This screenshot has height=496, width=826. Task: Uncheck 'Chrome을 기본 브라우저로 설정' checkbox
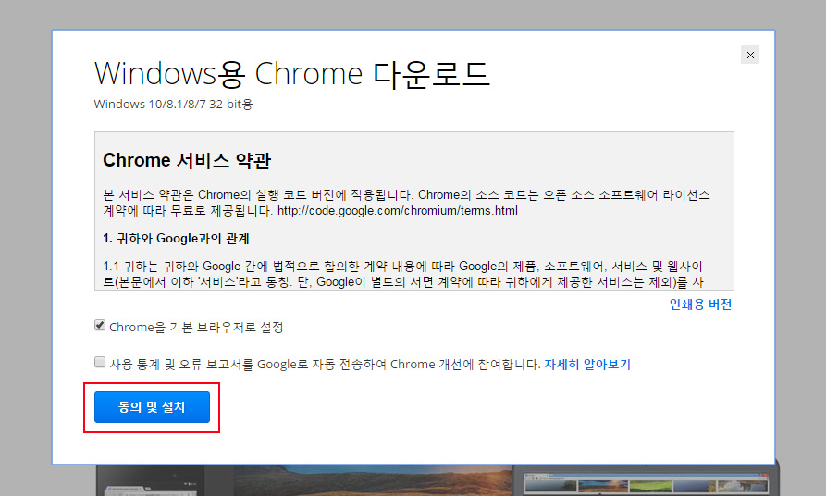100,325
